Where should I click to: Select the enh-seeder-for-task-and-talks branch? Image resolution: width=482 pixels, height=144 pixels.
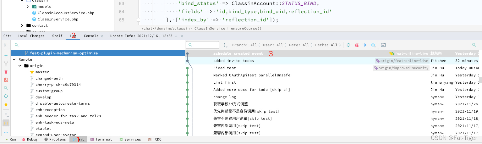[68, 116]
